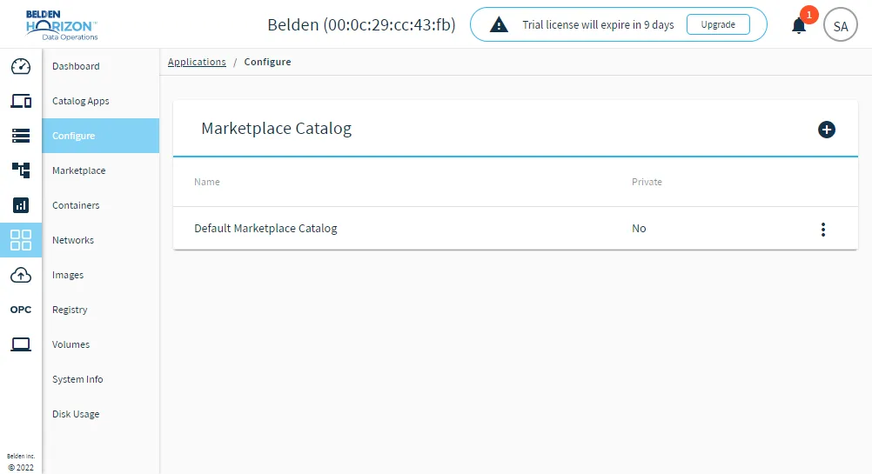Click the 'No' private value cell
Image resolution: width=872 pixels, height=474 pixels.
coord(639,229)
